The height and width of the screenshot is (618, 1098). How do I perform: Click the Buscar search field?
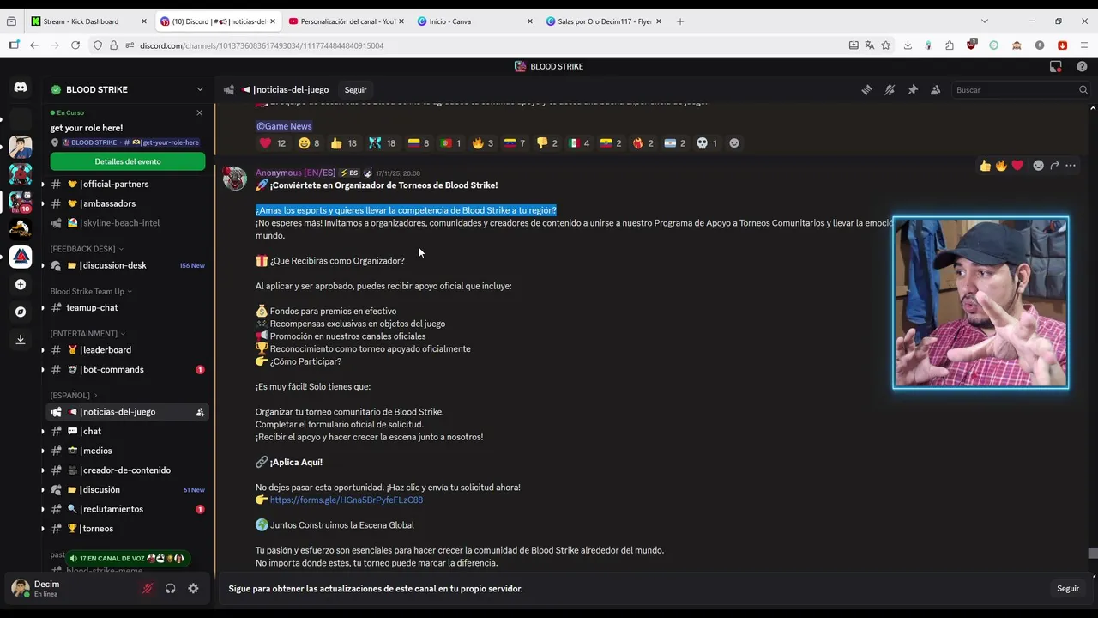1022,89
